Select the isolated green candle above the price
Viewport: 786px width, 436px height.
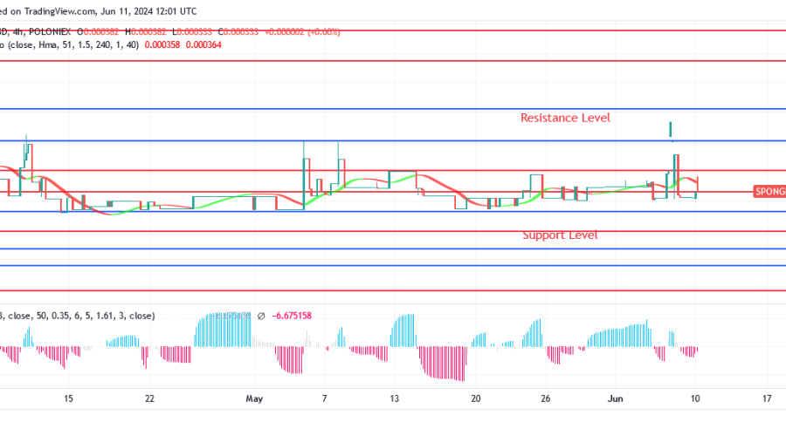click(x=670, y=130)
